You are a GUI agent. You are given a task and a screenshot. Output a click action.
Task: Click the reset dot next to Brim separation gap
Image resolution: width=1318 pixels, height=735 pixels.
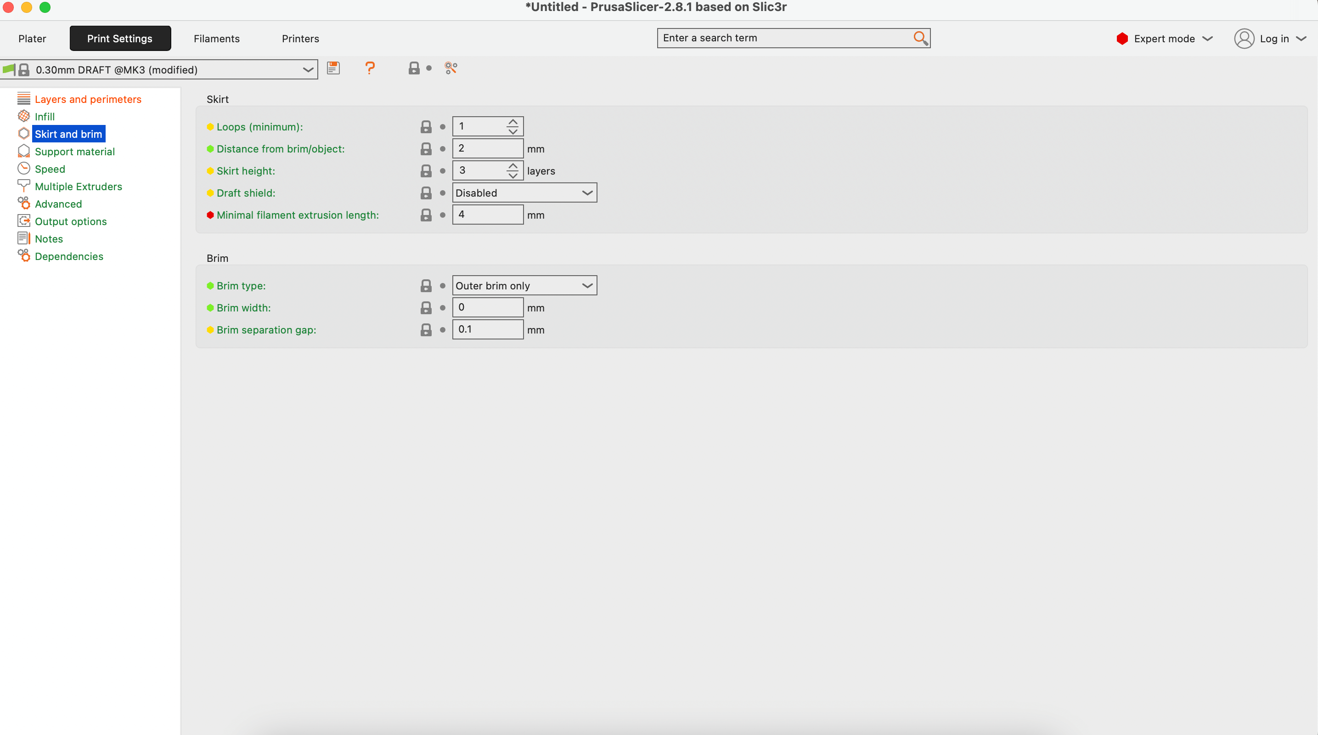point(443,330)
